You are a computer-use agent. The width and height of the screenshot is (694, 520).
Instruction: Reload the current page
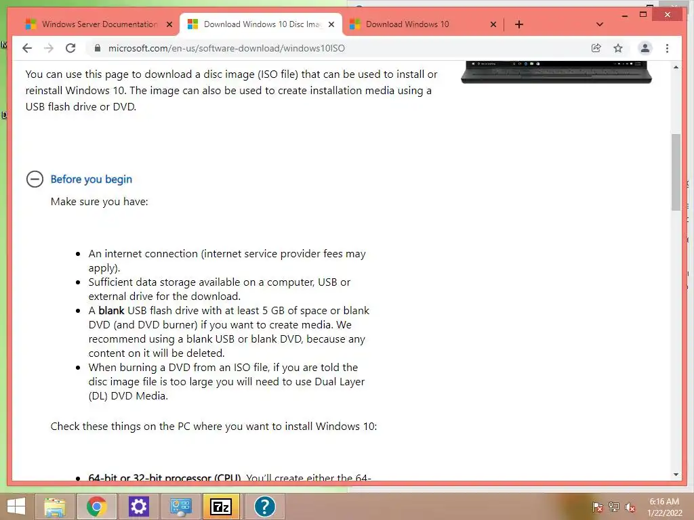(70, 48)
